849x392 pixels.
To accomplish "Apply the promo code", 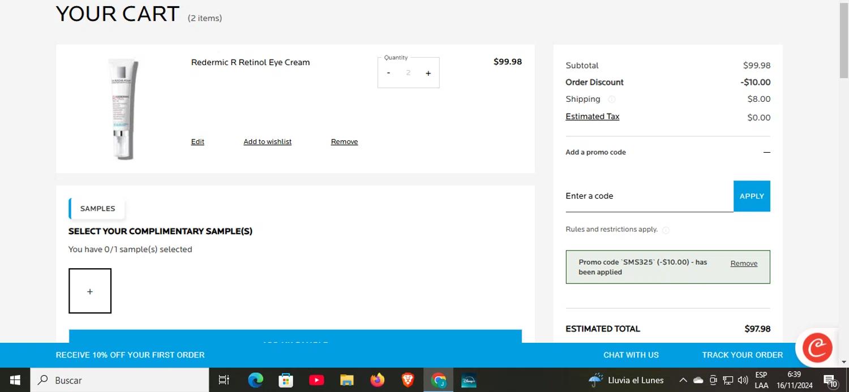I will pyautogui.click(x=752, y=196).
